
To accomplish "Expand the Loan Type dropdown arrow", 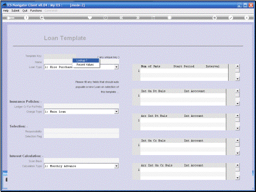I will (116, 67).
